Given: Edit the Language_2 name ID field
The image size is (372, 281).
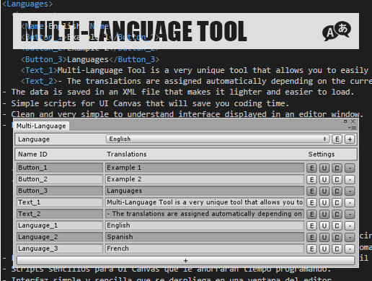Looking at the screenshot, I should point(60,237).
